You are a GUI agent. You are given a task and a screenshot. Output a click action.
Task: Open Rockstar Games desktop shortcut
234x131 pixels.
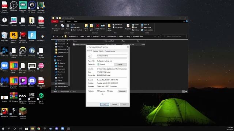(14, 37)
